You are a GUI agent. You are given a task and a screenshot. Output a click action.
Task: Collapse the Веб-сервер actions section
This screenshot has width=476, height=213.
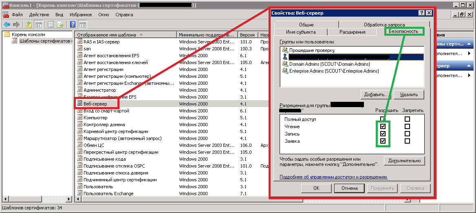coord(469,66)
